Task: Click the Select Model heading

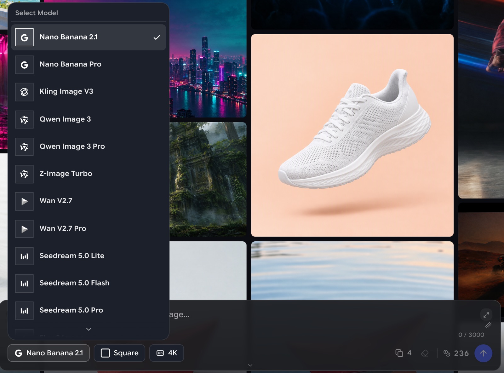Action: [37, 13]
